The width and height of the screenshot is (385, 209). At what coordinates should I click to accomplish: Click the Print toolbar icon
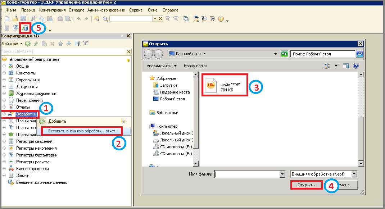(x=60, y=19)
